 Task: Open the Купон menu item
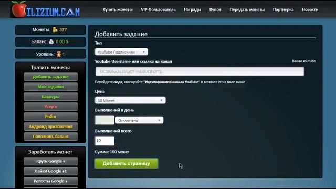pyautogui.click(x=215, y=9)
